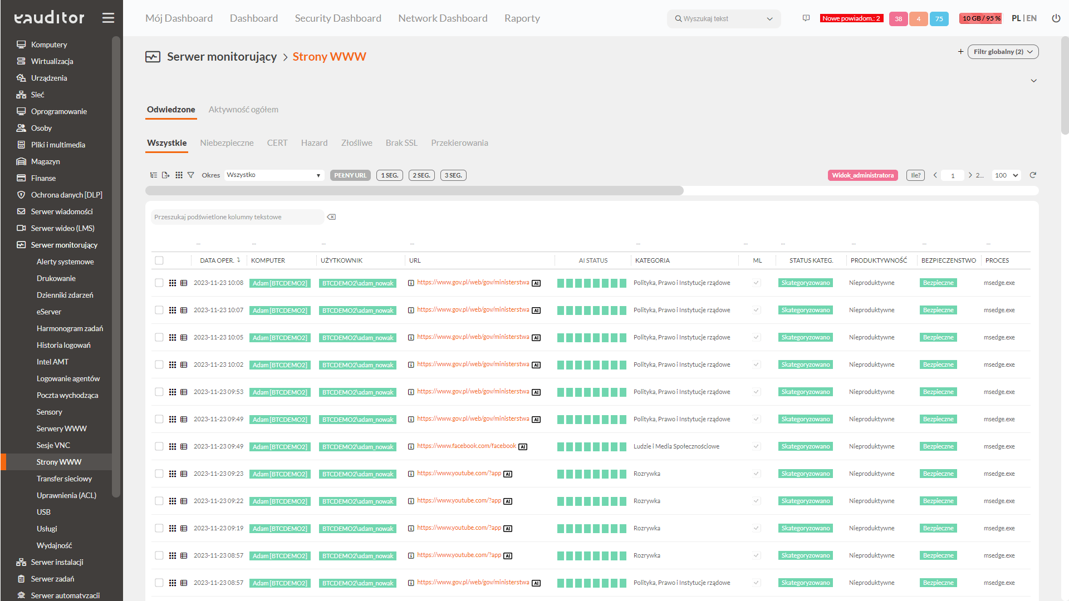The image size is (1069, 601).
Task: Select the Niebezpieczne filter tab
Action: (227, 143)
